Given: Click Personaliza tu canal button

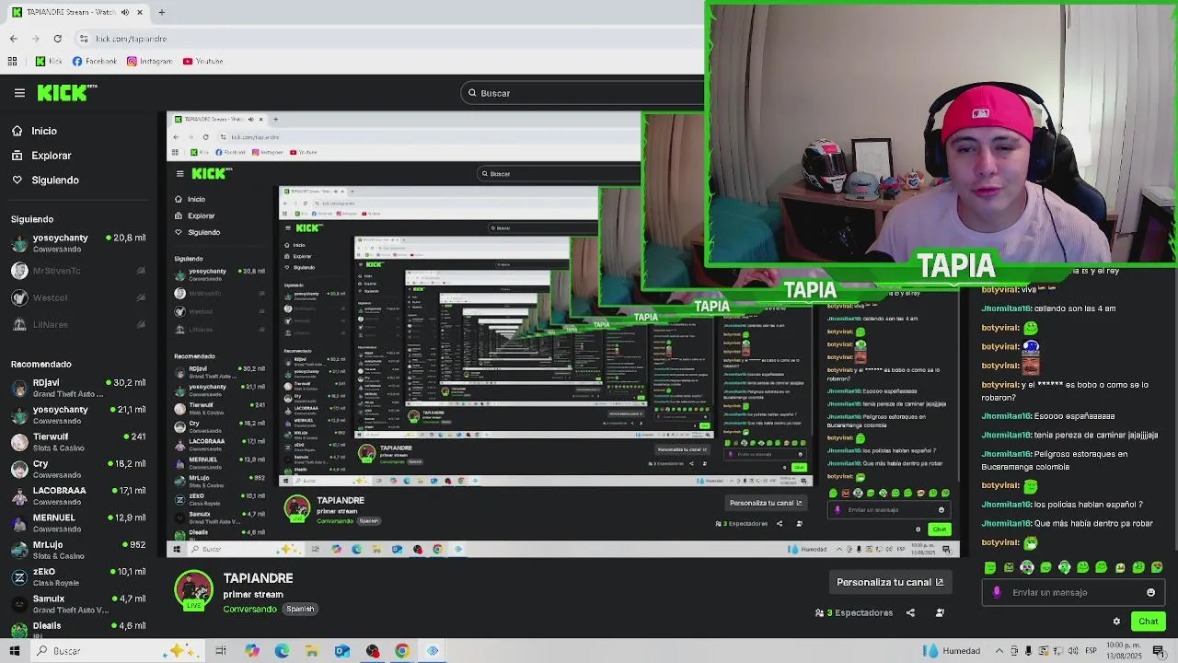Looking at the screenshot, I should click(x=890, y=582).
